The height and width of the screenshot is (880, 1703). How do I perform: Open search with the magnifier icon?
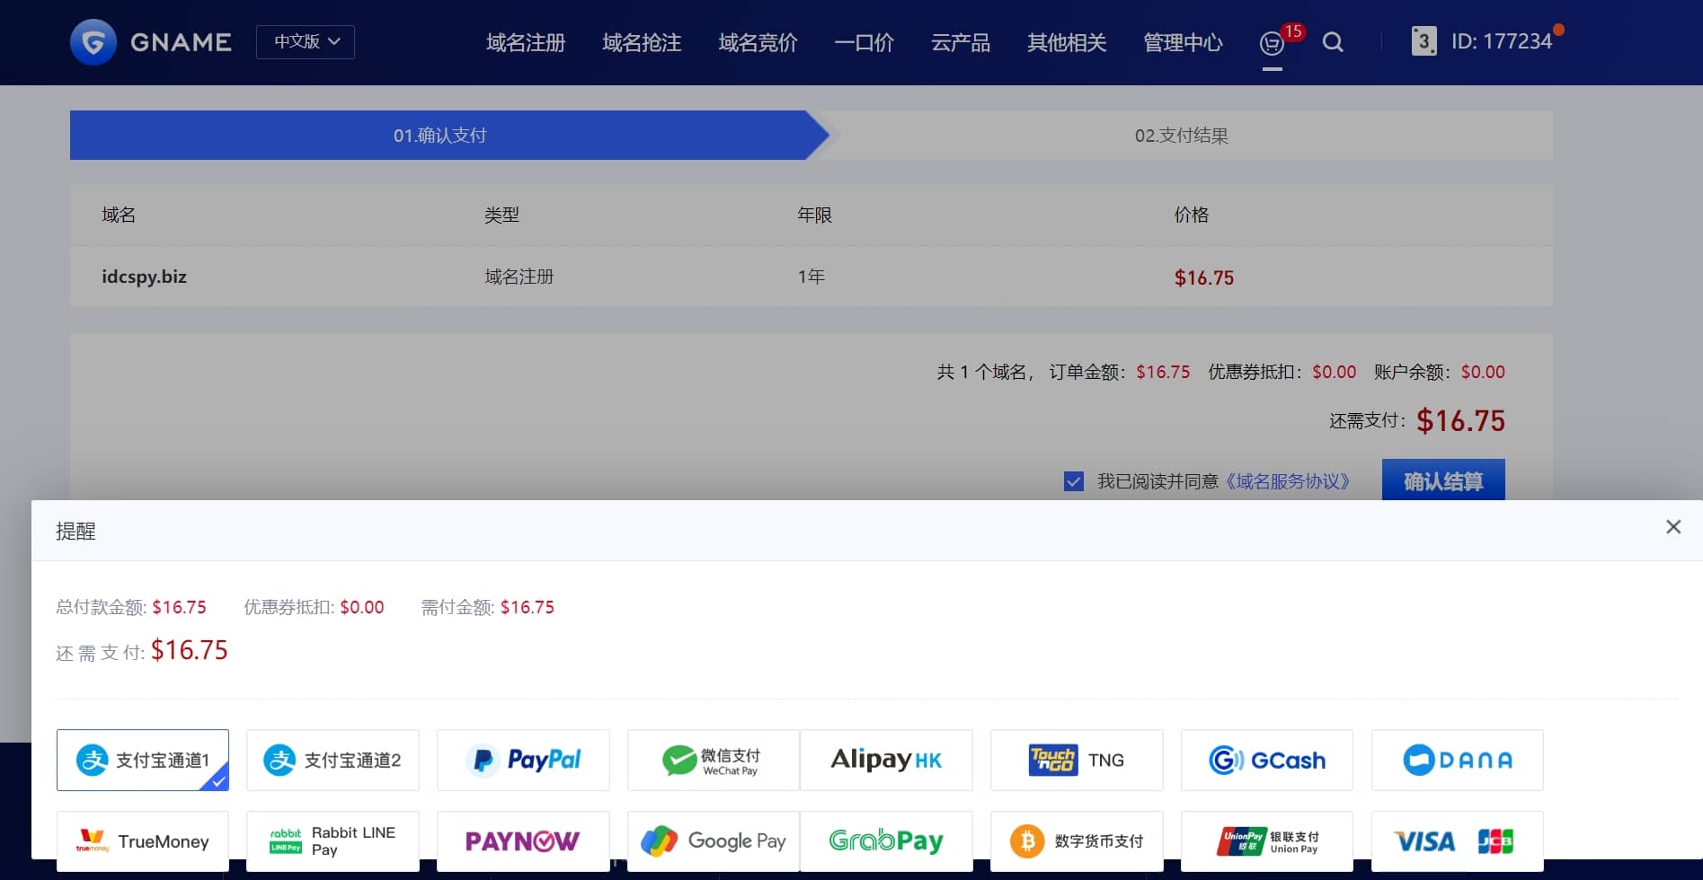point(1334,42)
